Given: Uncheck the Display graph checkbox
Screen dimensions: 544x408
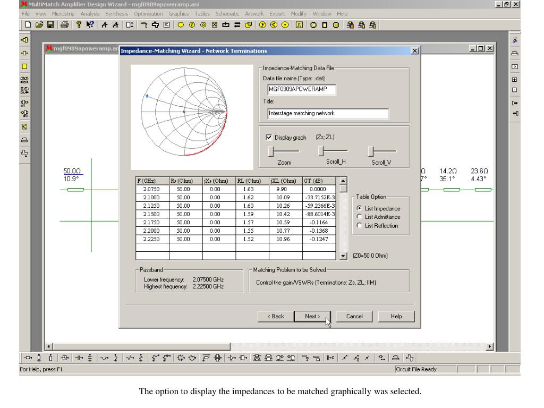Looking at the screenshot, I should point(269,138).
